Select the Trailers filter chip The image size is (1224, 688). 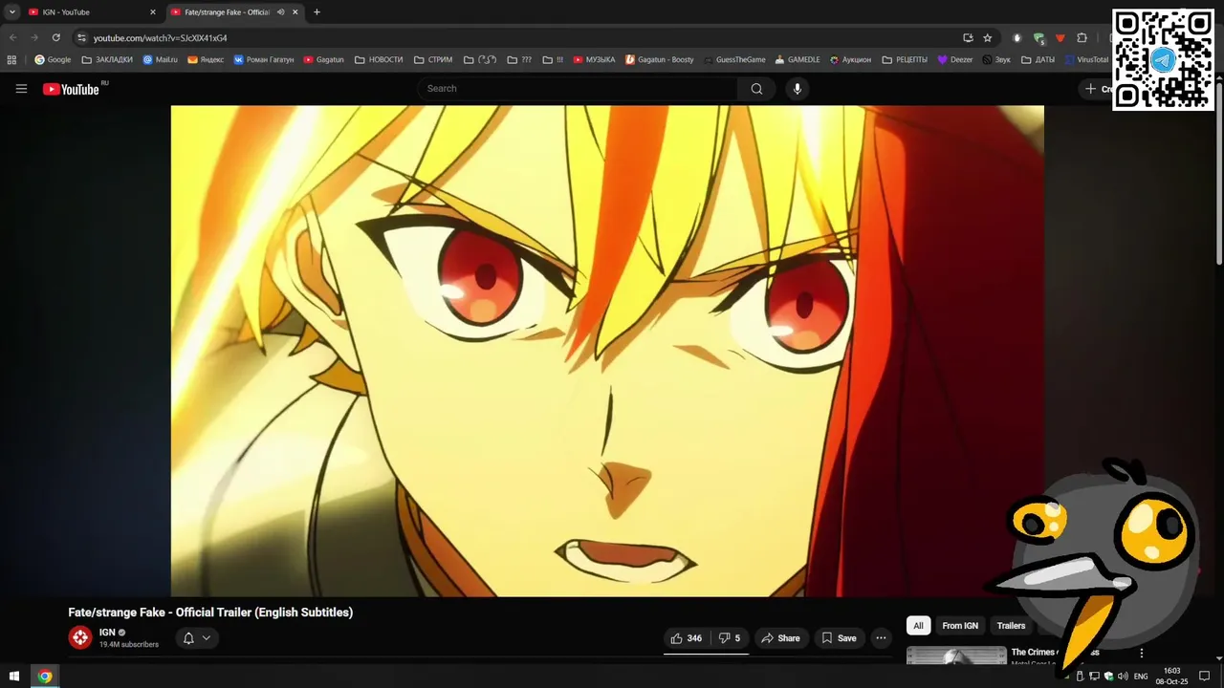pyautogui.click(x=1011, y=626)
